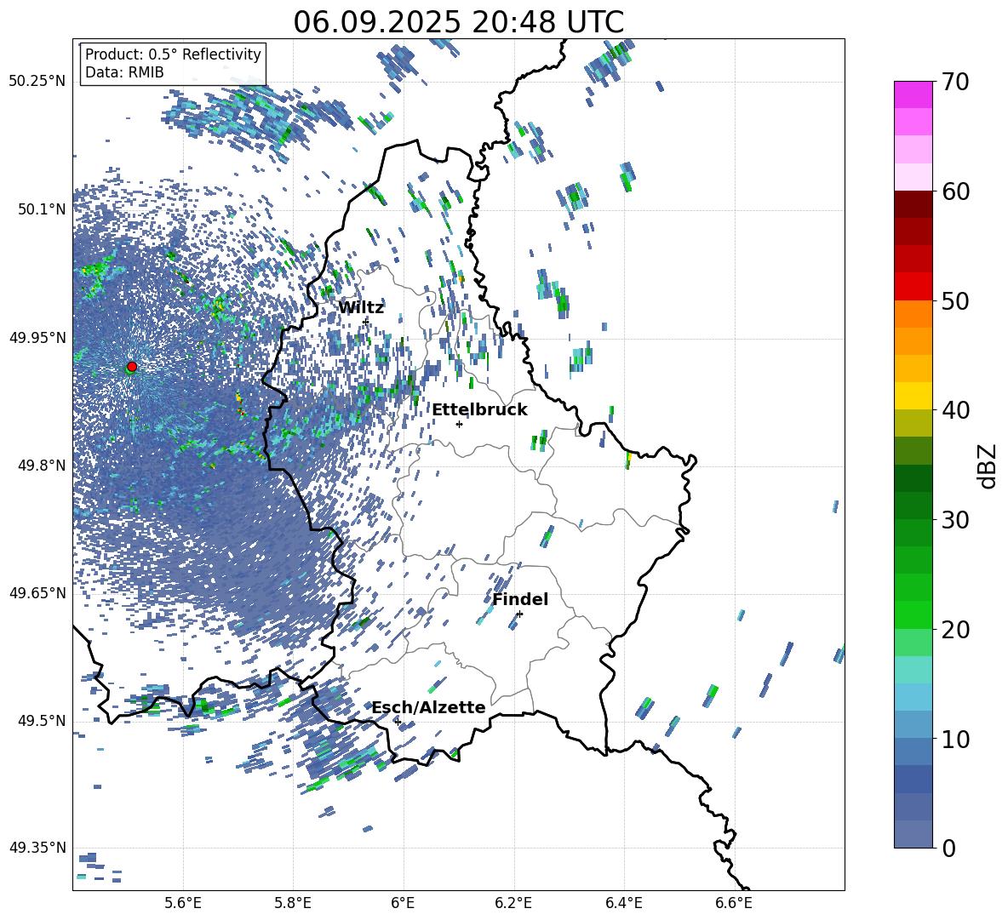Image resolution: width=1008 pixels, height=920 pixels.
Task: Click the 6.6°E longitude label
Action: (734, 904)
